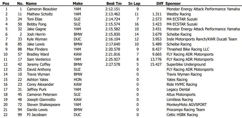Click the Best Tm column header
This screenshot has height=118, width=242.
coord(114,3)
